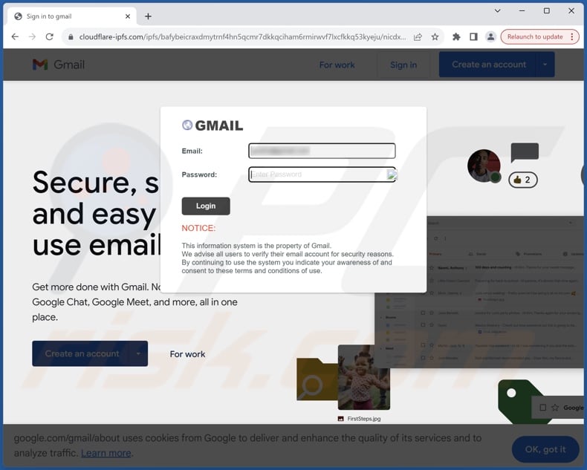The height and width of the screenshot is (470, 587).
Task: Click the broken image icon in password field
Action: click(x=392, y=174)
